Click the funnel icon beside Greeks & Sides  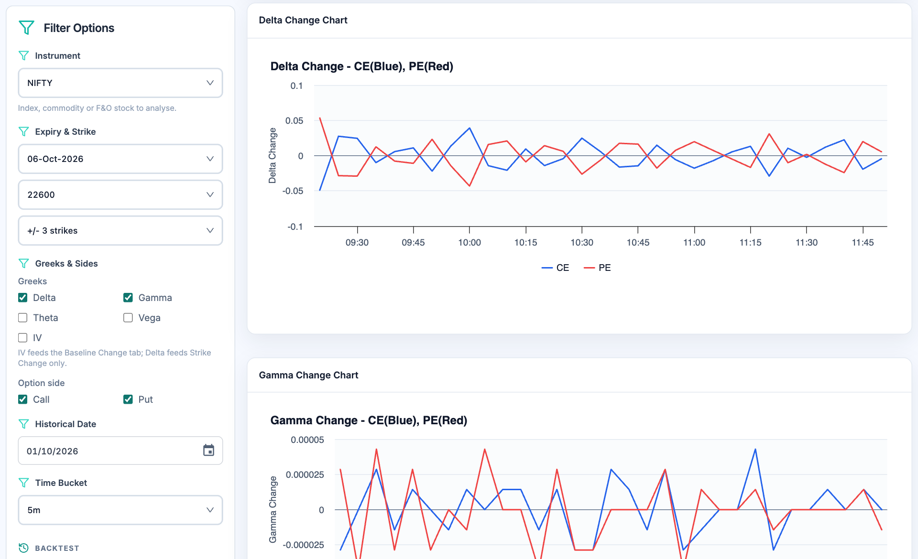point(23,263)
